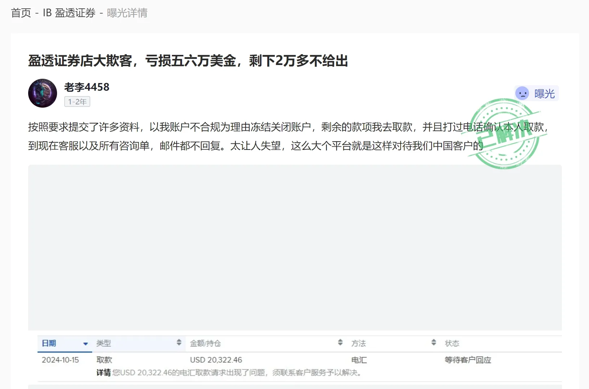The image size is (589, 389).
Task: Click the 电汇 method cell
Action: [x=359, y=360]
